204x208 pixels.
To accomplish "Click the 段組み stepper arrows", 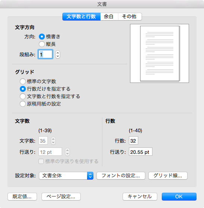I will point(58,55).
